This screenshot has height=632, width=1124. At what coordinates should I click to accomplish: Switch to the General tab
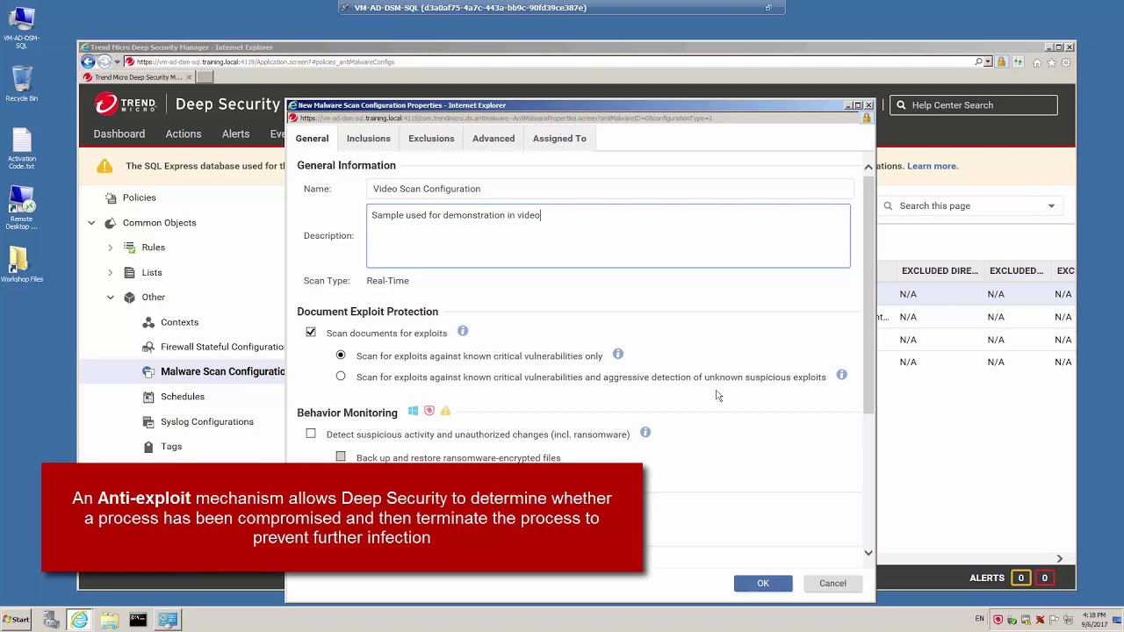312,139
